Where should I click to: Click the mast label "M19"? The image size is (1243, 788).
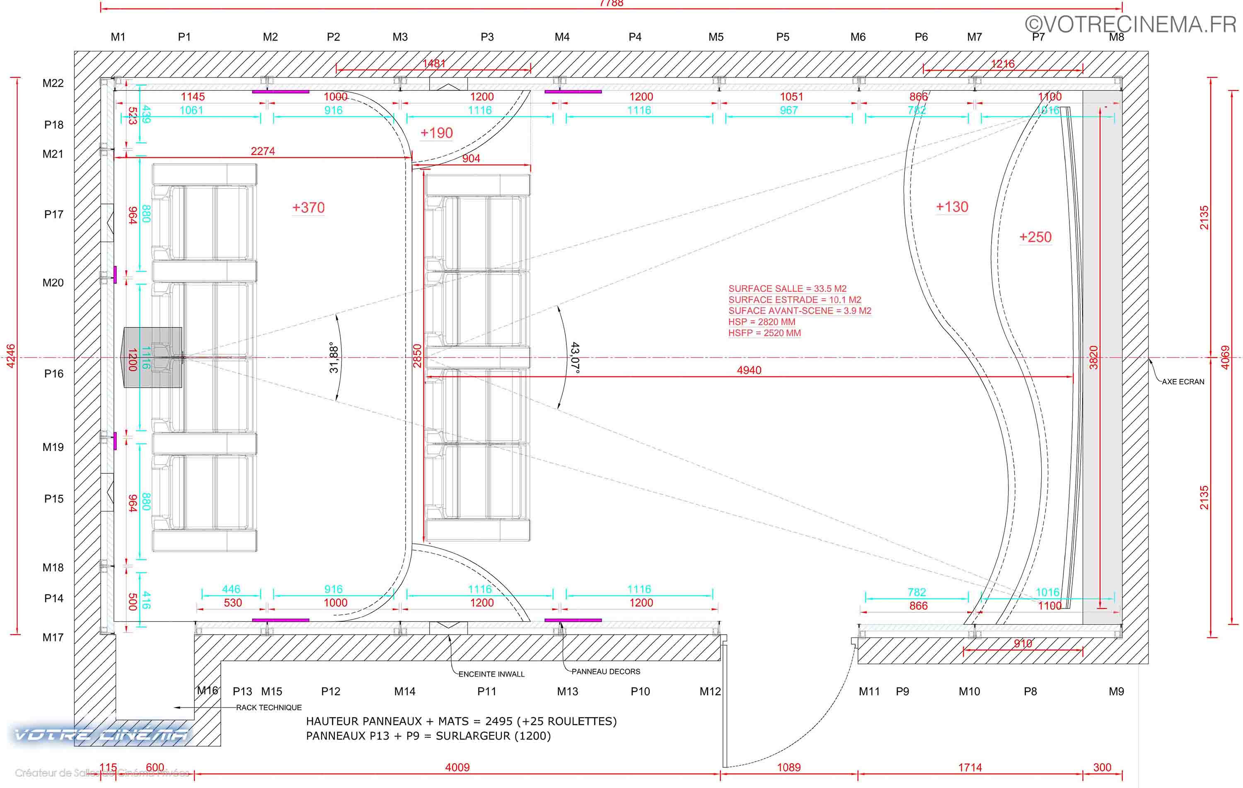(53, 447)
